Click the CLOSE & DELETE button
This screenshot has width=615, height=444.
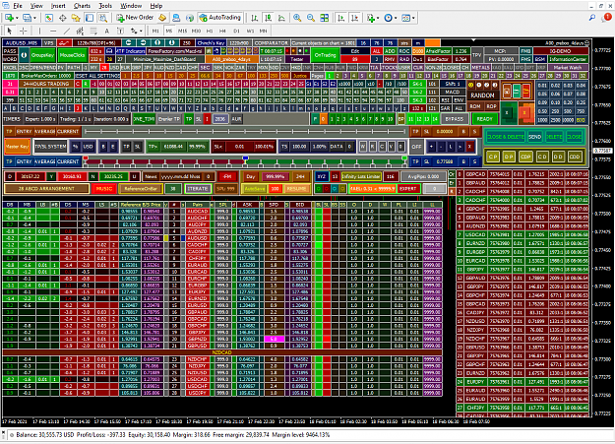click(x=505, y=137)
